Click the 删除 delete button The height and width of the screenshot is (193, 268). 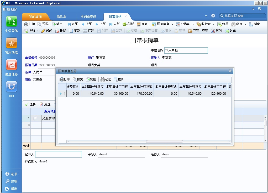(61, 31)
